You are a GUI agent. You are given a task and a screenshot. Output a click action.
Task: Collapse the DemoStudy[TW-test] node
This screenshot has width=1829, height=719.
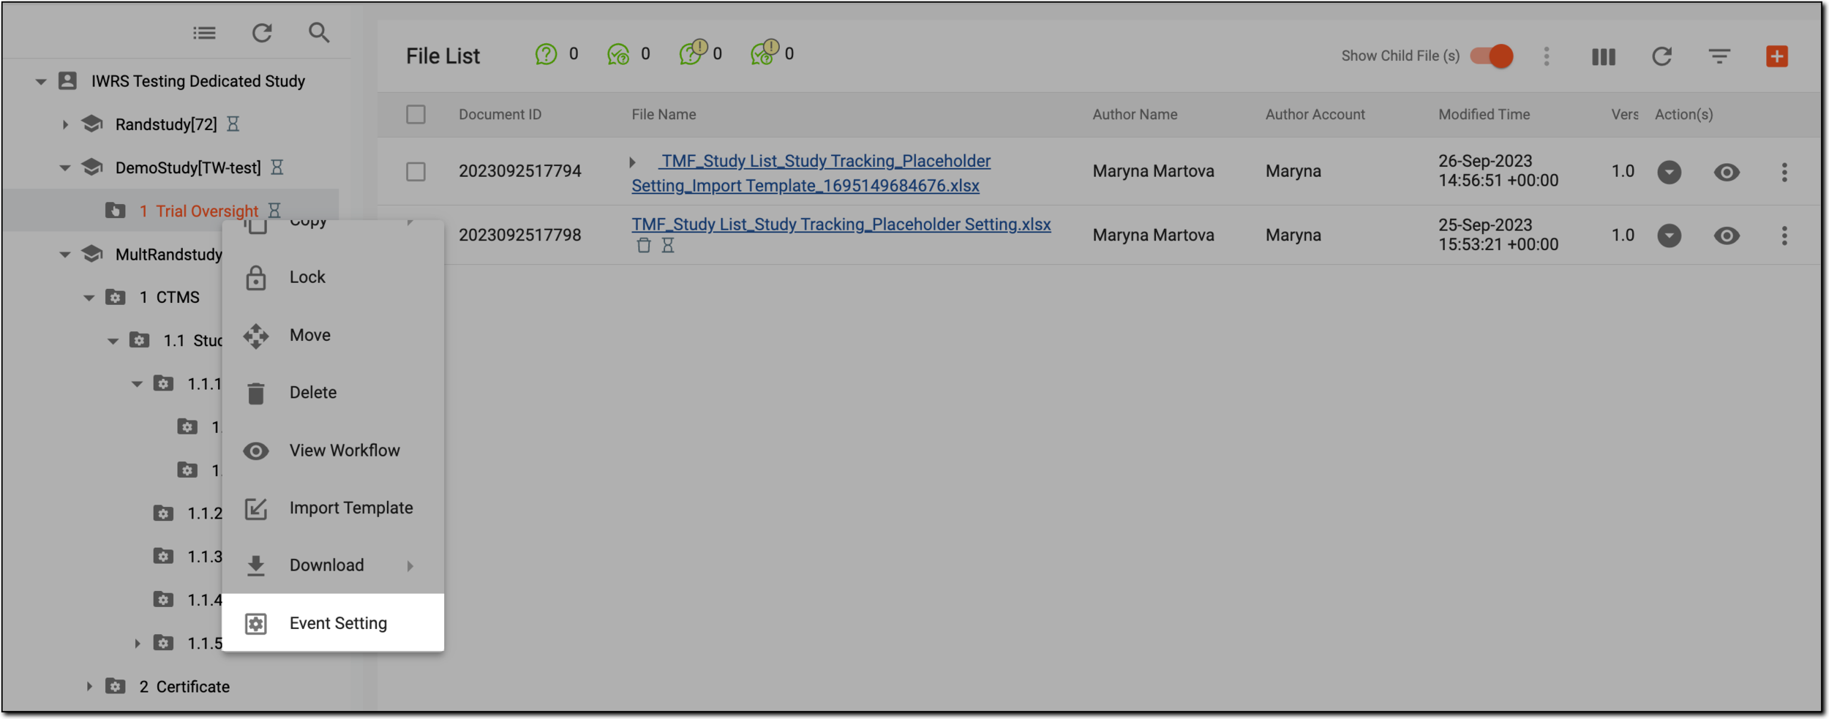pyautogui.click(x=65, y=167)
